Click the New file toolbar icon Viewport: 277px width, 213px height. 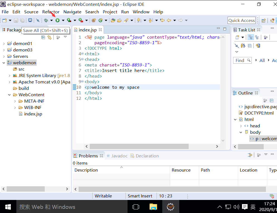[5, 20]
